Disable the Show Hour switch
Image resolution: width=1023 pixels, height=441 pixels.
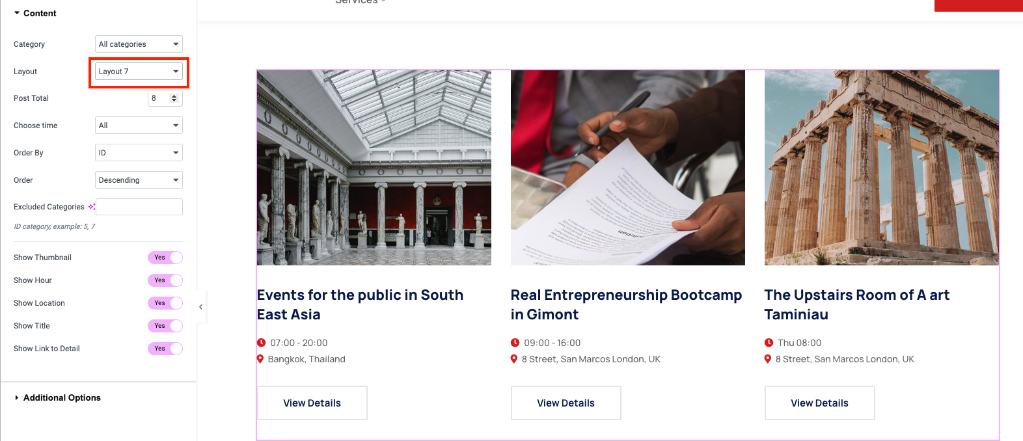coord(165,280)
